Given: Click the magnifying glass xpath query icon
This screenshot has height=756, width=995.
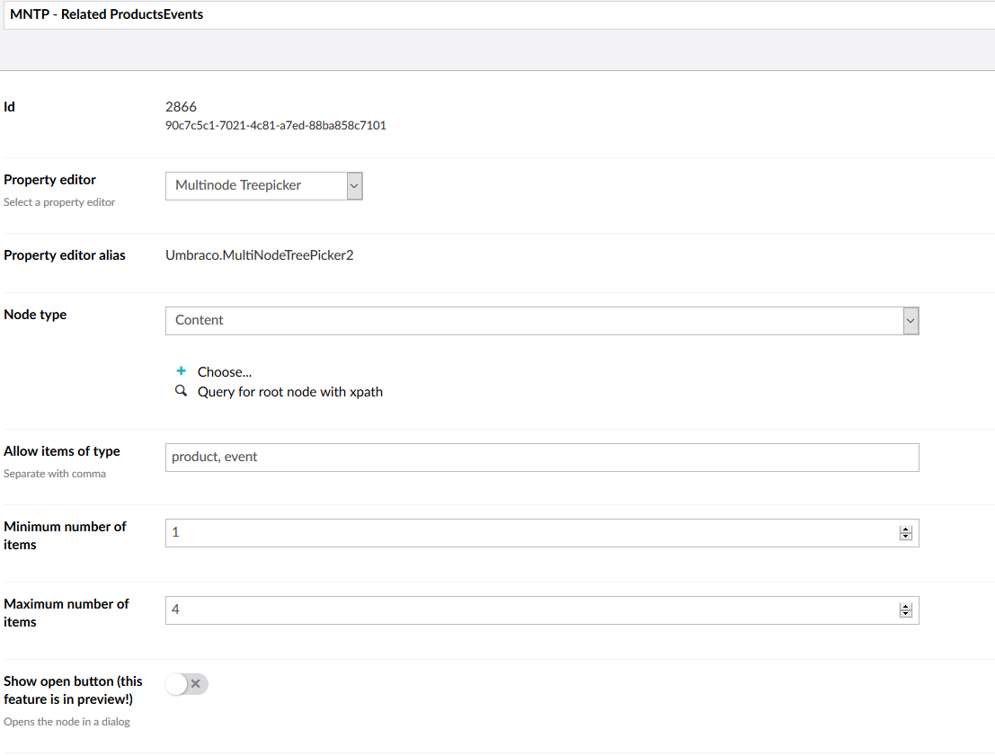Looking at the screenshot, I should (x=181, y=390).
